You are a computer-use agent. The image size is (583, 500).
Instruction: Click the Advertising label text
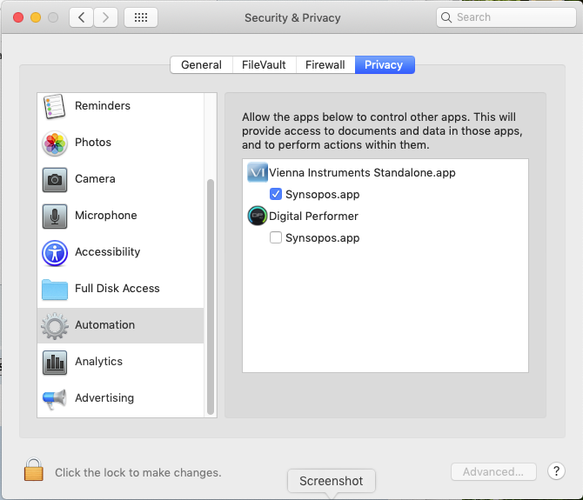click(x=104, y=398)
